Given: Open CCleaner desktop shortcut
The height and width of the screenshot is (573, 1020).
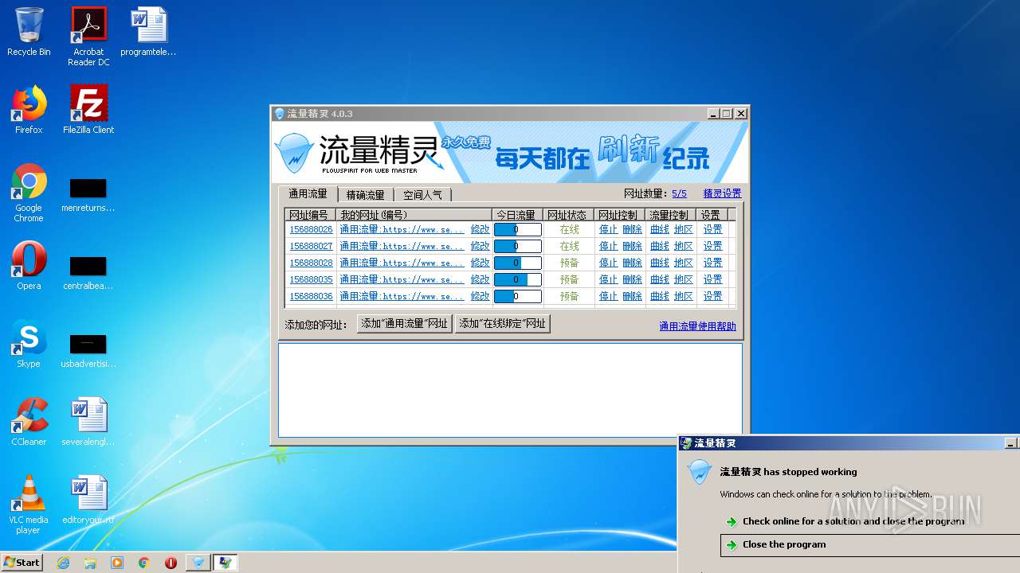Looking at the screenshot, I should click(x=29, y=422).
